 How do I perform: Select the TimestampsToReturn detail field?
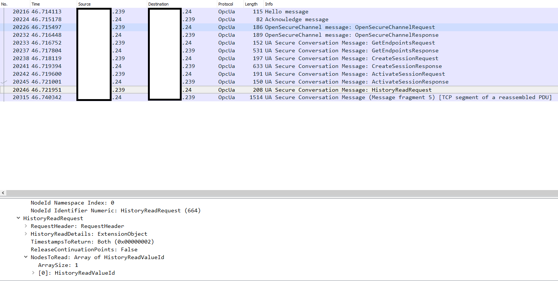[x=92, y=242]
